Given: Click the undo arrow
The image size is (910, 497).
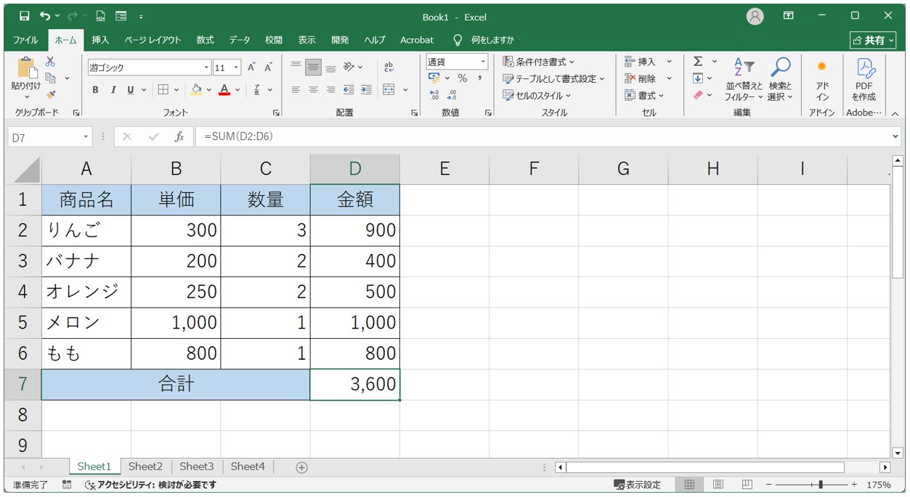Looking at the screenshot, I should pos(46,16).
